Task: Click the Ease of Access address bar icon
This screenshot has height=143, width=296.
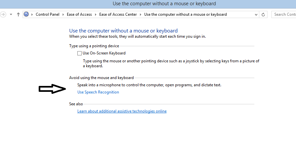Action: pos(27,14)
